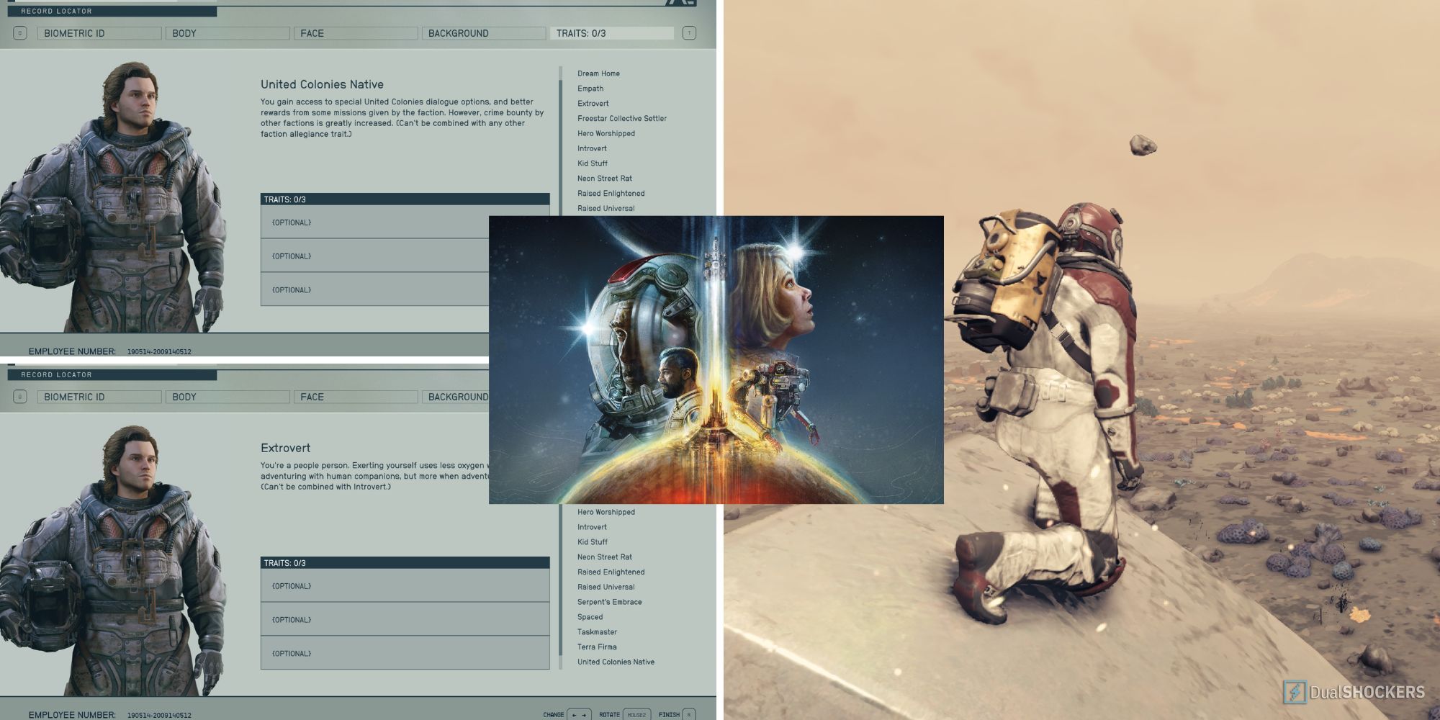Click the R key icon next to FINISH
Viewport: 1440px width, 720px height.
(689, 714)
